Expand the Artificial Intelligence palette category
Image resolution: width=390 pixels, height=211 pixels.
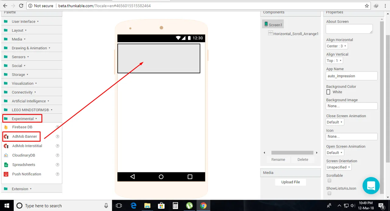32,101
